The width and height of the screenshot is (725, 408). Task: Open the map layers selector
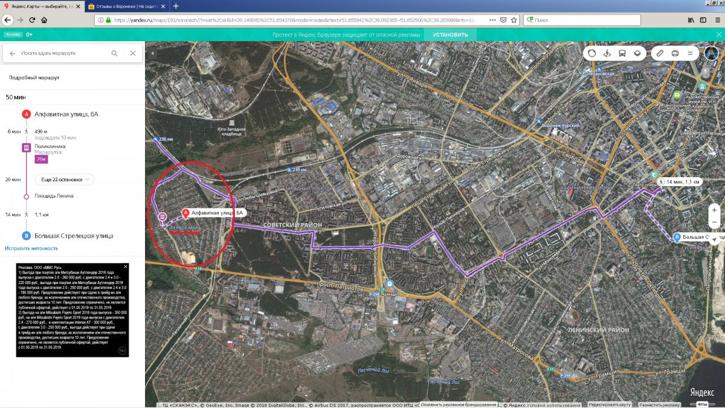(x=637, y=53)
